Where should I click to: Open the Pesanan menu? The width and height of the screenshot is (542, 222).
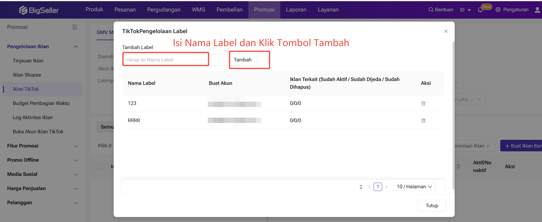(125, 10)
